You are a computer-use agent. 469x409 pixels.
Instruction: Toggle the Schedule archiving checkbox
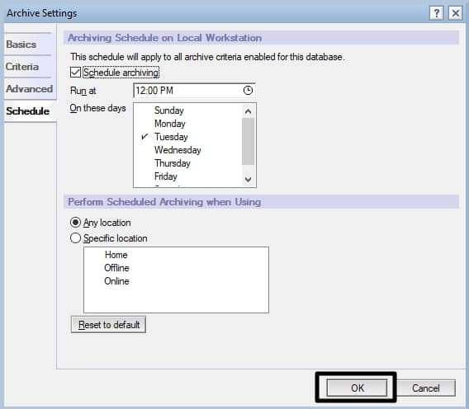coord(75,73)
